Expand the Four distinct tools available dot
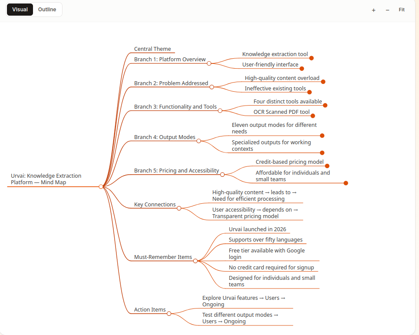Screen dimensions: 419x335 325,105
